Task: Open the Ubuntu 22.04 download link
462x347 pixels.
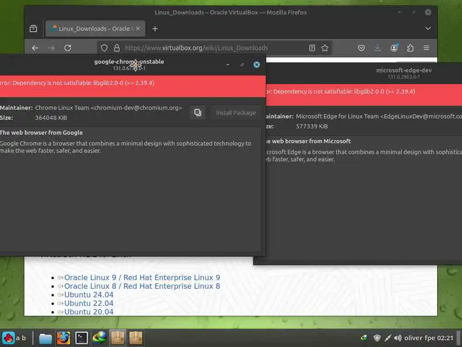Action: click(89, 303)
